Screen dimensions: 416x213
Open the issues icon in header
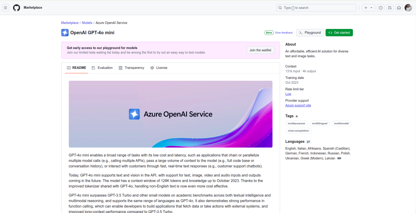pyautogui.click(x=381, y=8)
